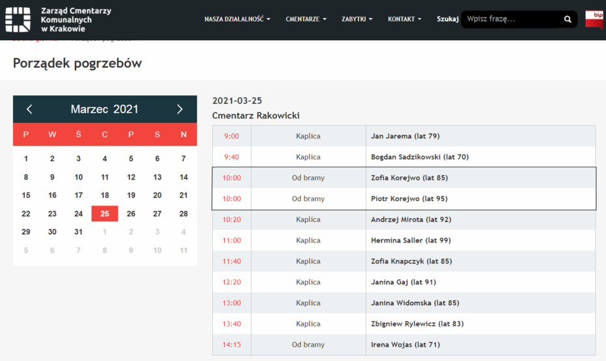Type in the Wpisz frazę search field
This screenshot has height=361, width=606.
510,20
